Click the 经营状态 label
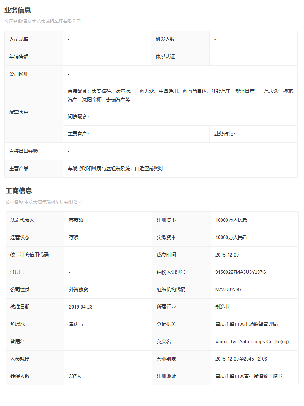This screenshot has width=304, height=406. click(x=20, y=237)
